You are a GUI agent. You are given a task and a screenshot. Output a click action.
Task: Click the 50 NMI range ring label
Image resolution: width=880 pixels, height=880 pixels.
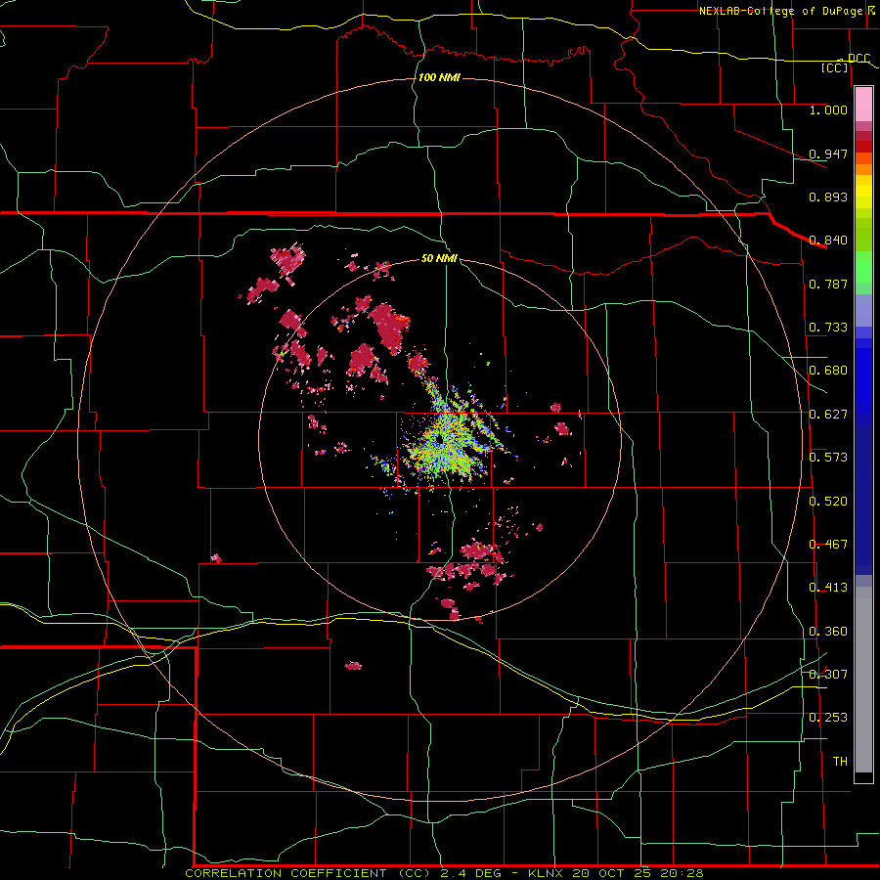pos(439,258)
